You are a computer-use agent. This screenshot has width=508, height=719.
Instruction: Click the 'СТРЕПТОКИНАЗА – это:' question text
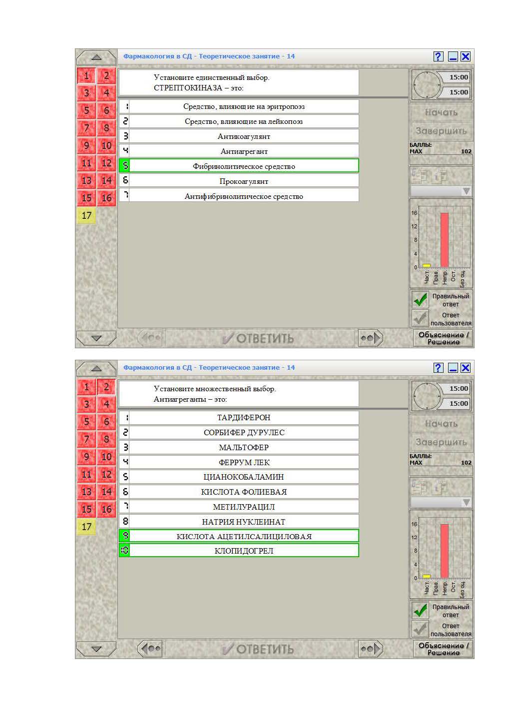point(198,88)
